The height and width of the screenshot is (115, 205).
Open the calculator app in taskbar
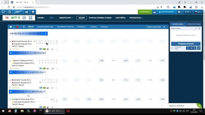click(x=16, y=111)
